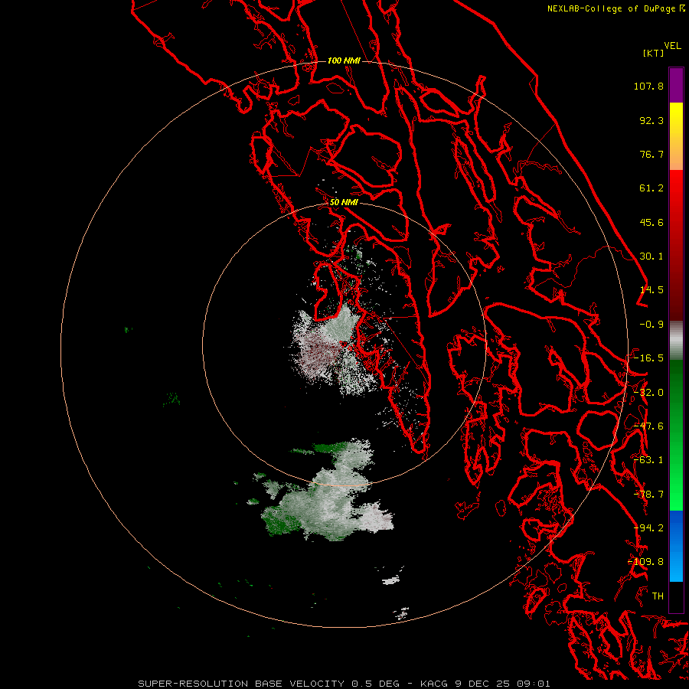689x689 pixels.
Task: Click the -78.7 scale value
Action: point(648,495)
